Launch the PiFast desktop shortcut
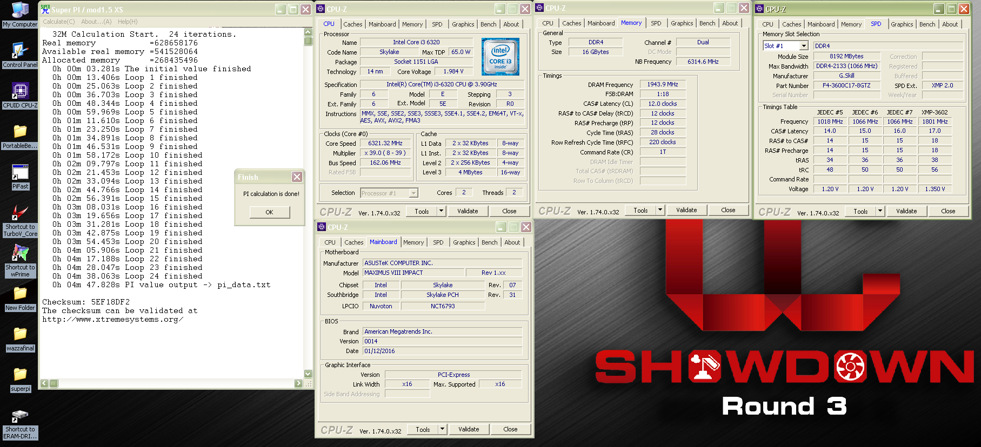Image resolution: width=981 pixels, height=447 pixels. (20, 177)
